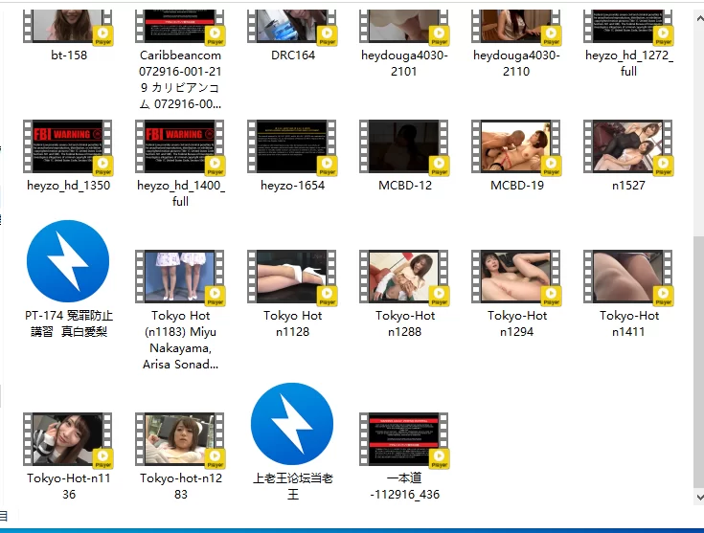
Task: Select the heyzo_hd_1350 video icon
Action: point(68,146)
